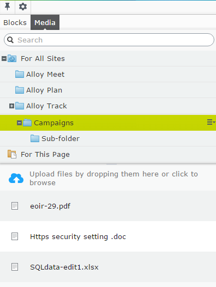Switch to the Blocks tab

point(15,22)
